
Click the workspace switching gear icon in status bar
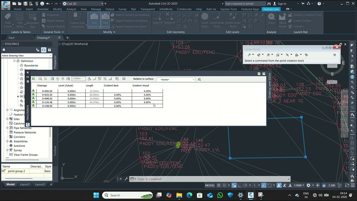click(308, 185)
